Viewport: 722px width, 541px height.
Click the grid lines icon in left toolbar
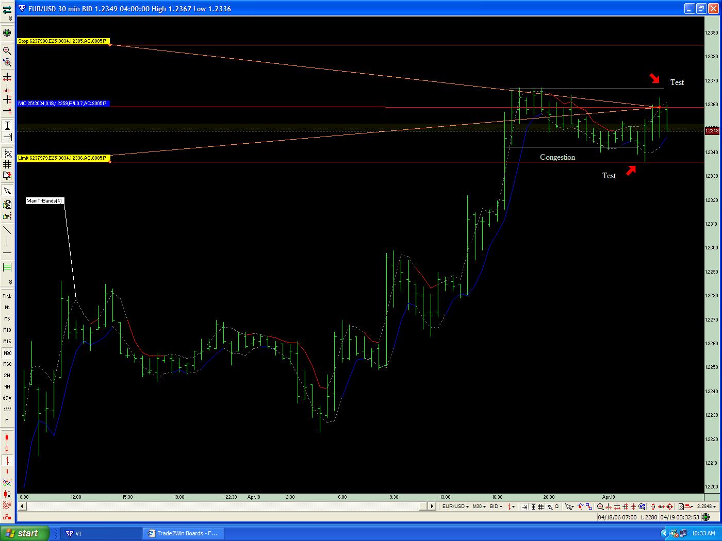click(7, 164)
